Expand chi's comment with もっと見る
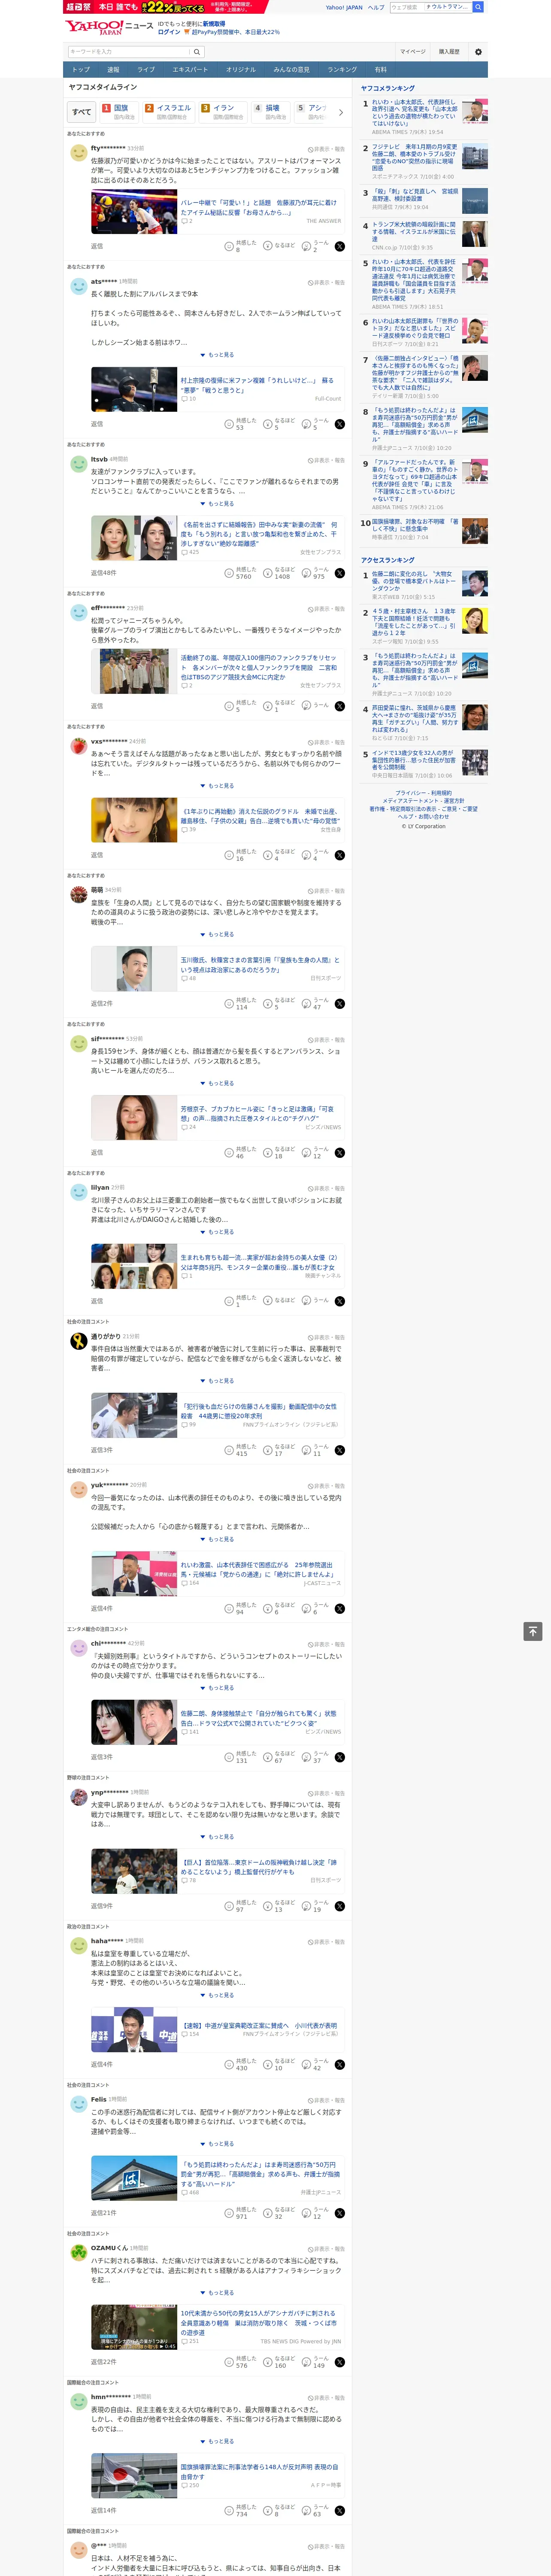Screen dimensions: 551x2576 (x=217, y=1688)
